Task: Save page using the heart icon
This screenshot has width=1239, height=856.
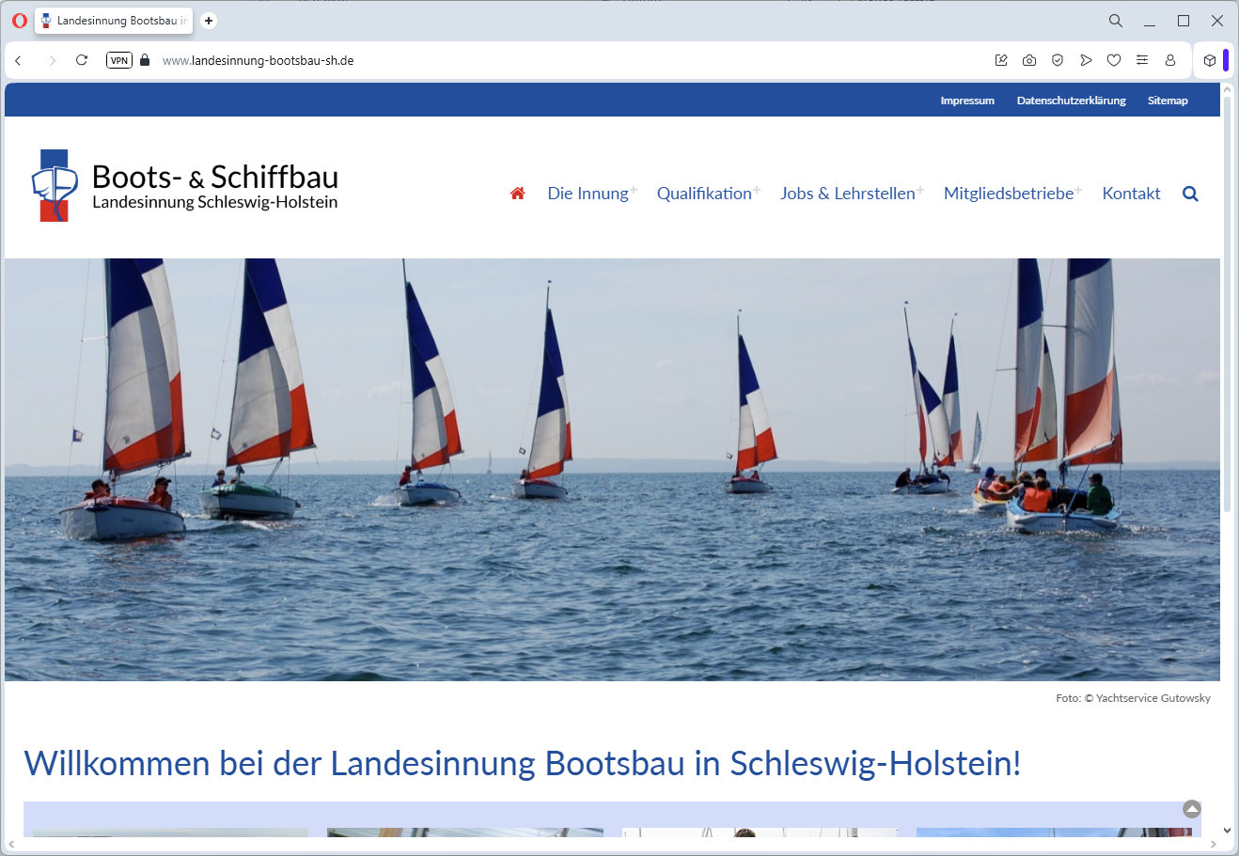Action: (x=1114, y=59)
